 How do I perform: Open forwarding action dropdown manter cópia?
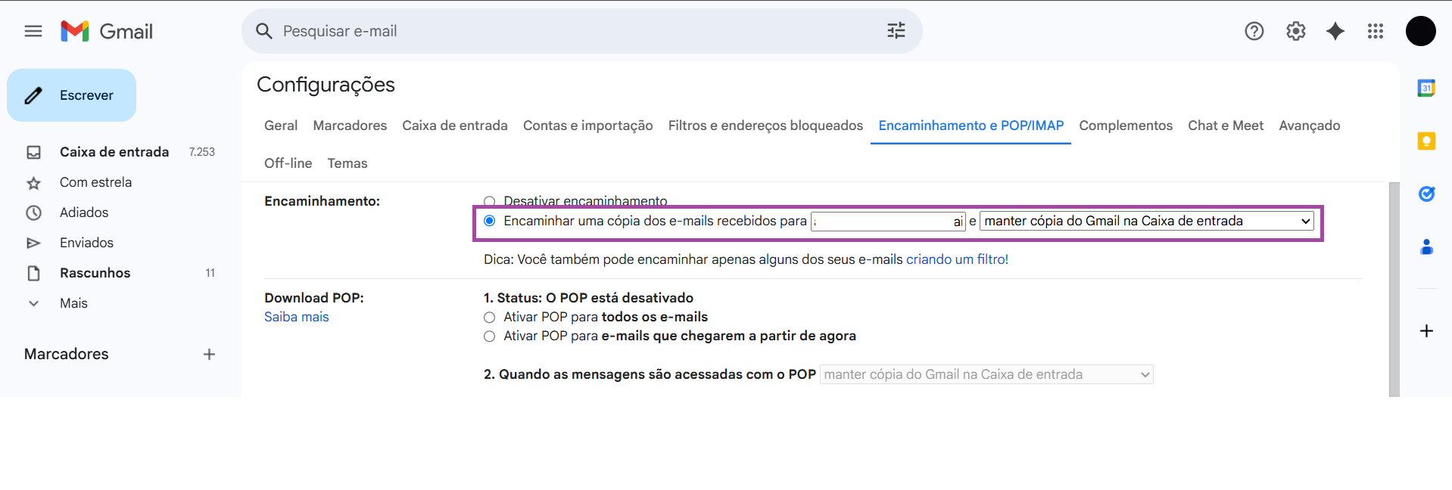(1146, 222)
